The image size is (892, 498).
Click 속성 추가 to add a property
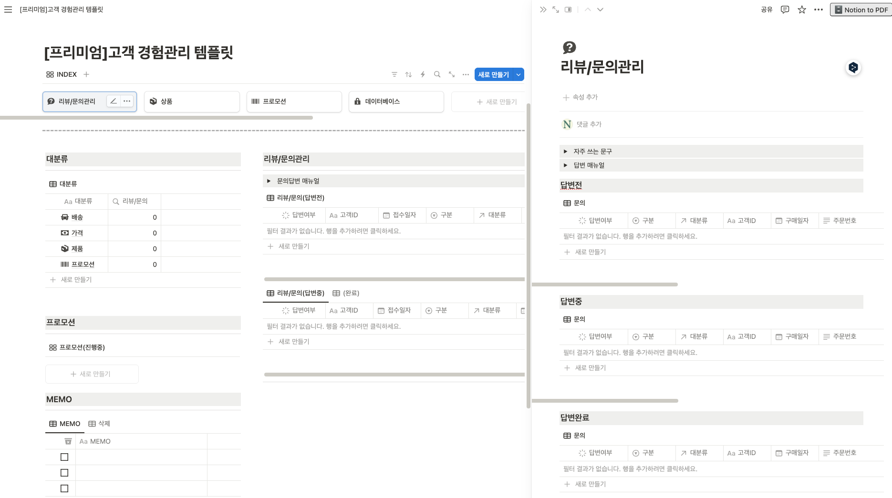coord(580,97)
